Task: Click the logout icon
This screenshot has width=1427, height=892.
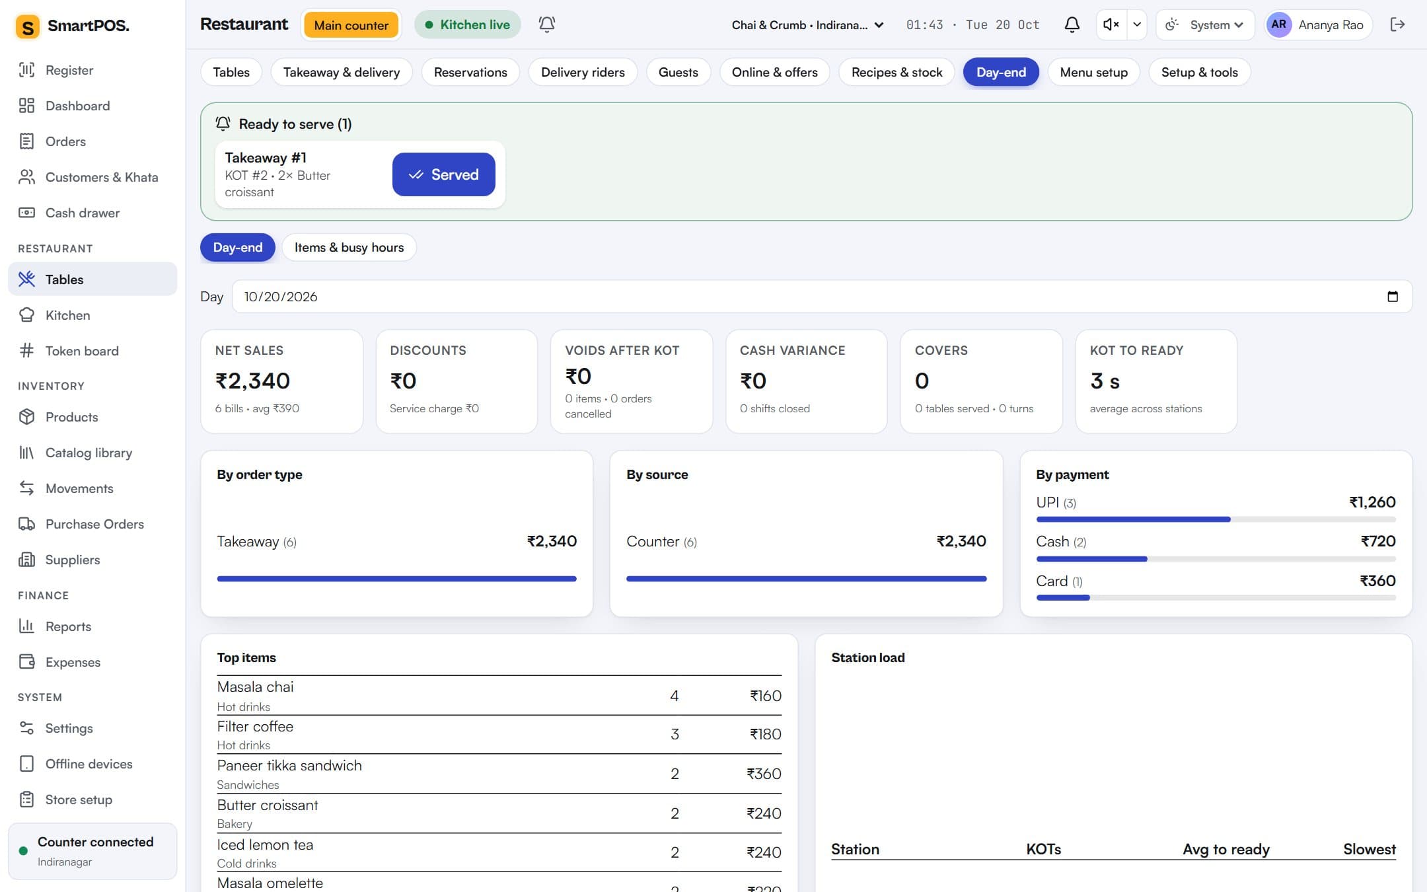Action: coord(1397,24)
